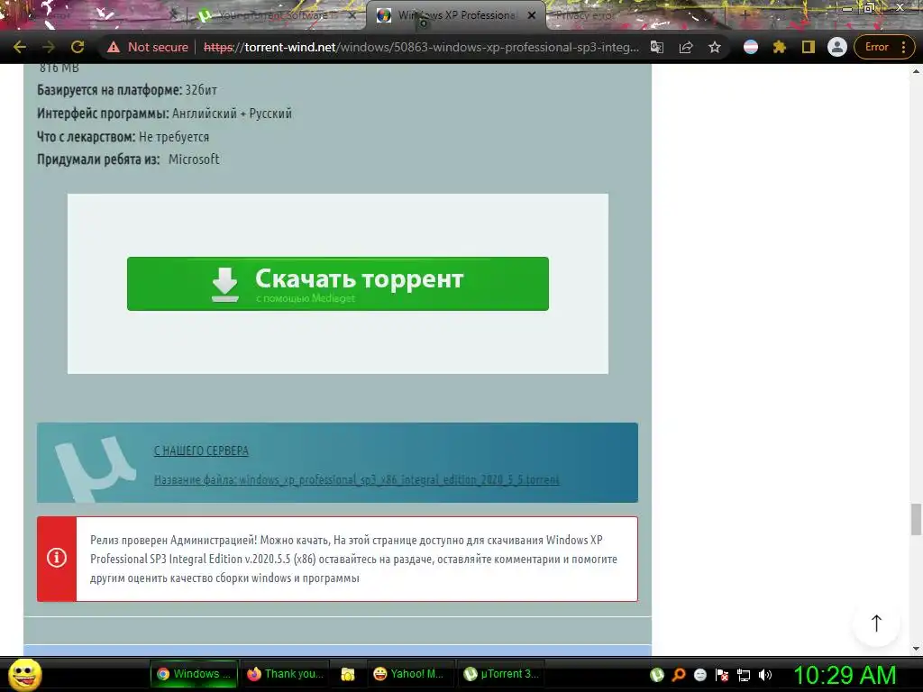Go forward with the browser forward arrow
The height and width of the screenshot is (692, 923).
click(49, 47)
